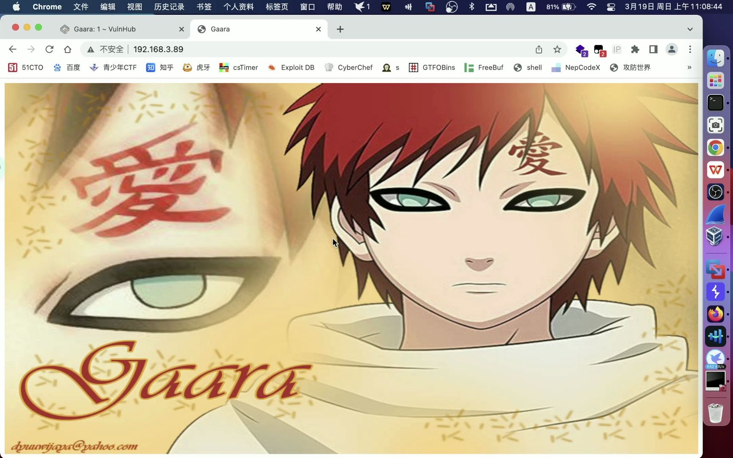Open the Chrome profile avatar
Screen dimensions: 733x458
[x=671, y=49]
